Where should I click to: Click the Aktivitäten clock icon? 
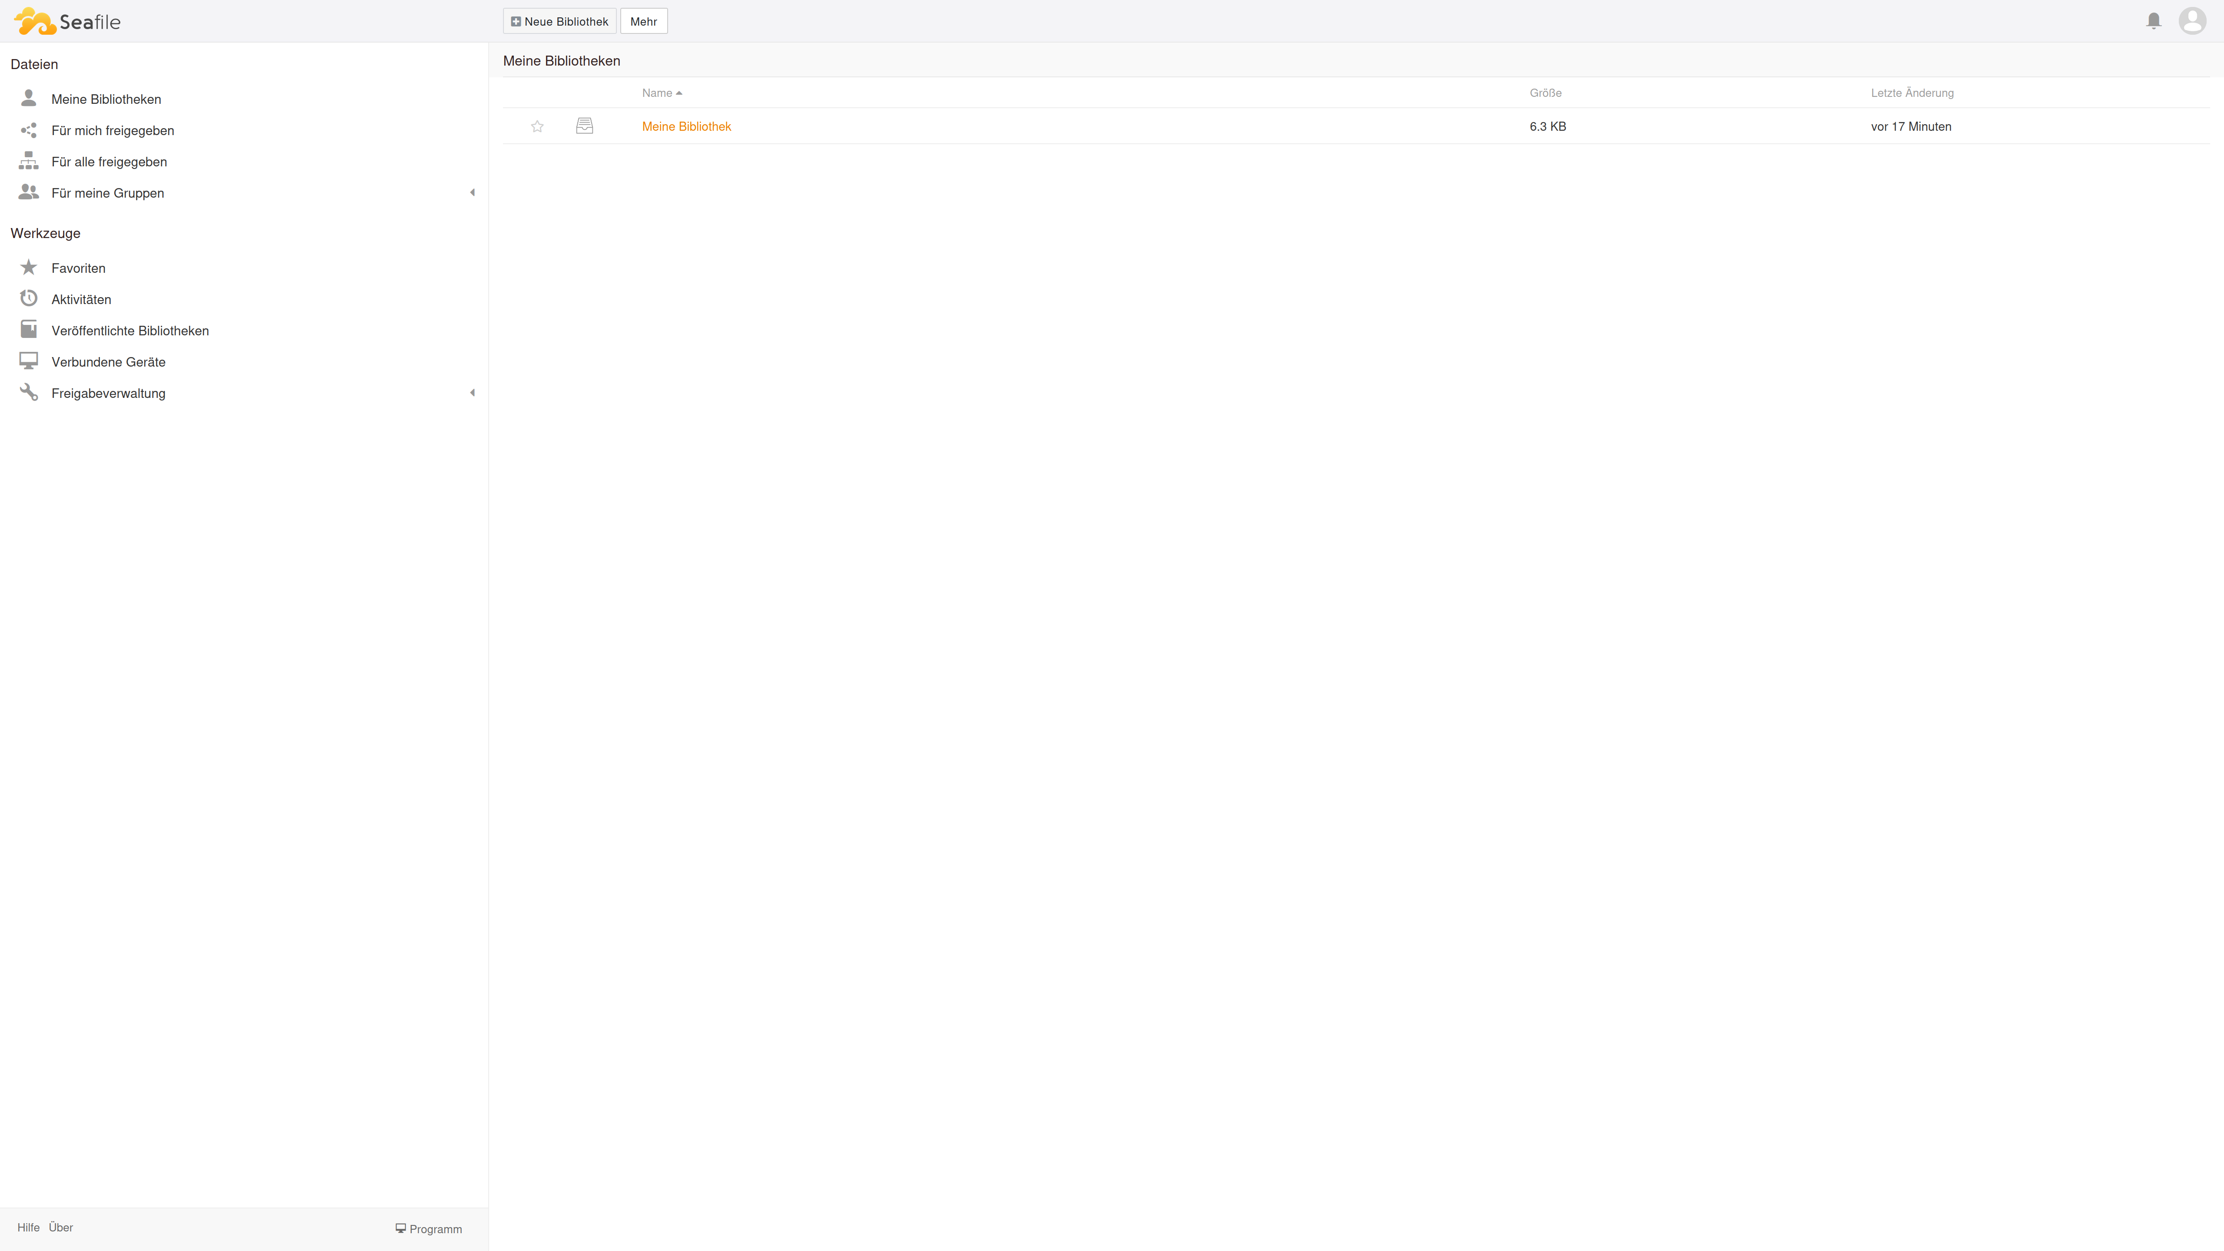click(29, 299)
